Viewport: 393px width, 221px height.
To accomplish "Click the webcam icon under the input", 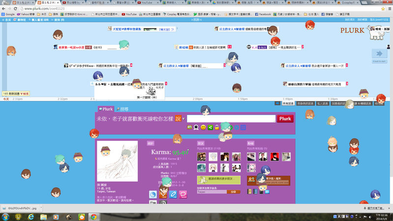I will click(196, 127).
